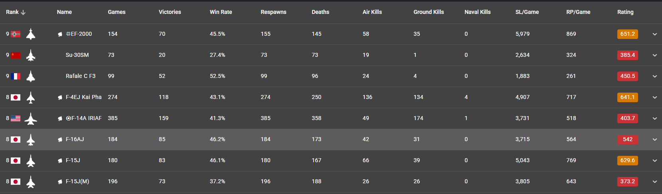Viewport: 662px width, 194px height.
Task: Sort the table by Rating header
Action: coord(625,12)
